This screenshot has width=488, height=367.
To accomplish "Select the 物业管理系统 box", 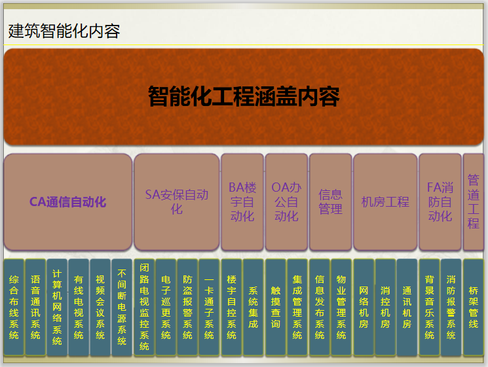I will (341, 307).
